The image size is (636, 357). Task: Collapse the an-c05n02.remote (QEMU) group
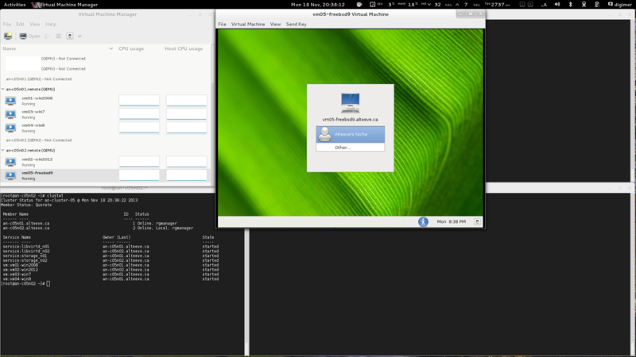coord(3,150)
